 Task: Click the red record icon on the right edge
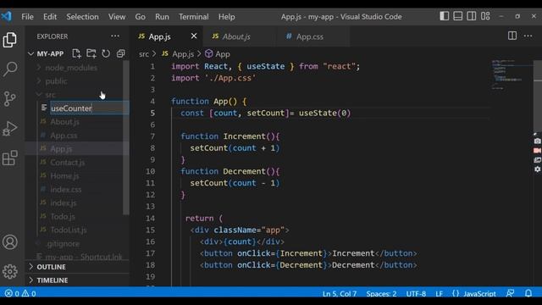coord(537,151)
